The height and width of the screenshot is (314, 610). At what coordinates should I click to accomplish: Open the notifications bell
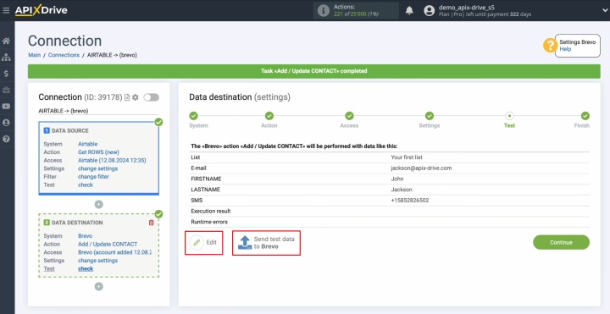(x=409, y=10)
